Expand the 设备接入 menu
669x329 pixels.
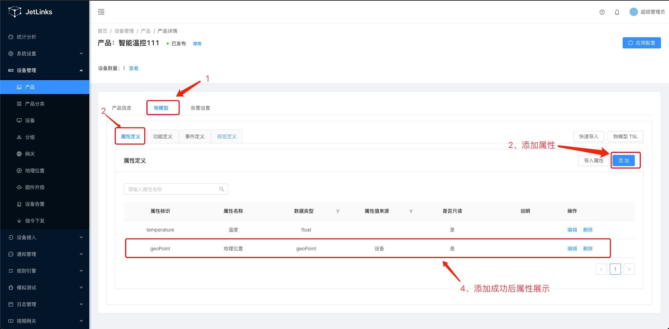[x=45, y=237]
